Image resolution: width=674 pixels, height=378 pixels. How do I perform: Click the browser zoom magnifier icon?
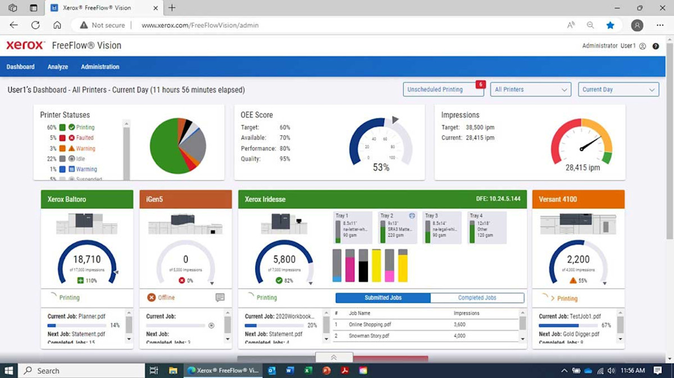[x=590, y=25]
